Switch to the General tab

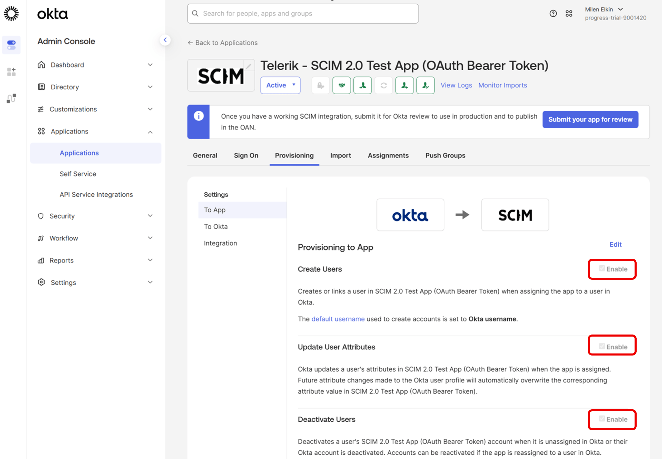click(205, 155)
